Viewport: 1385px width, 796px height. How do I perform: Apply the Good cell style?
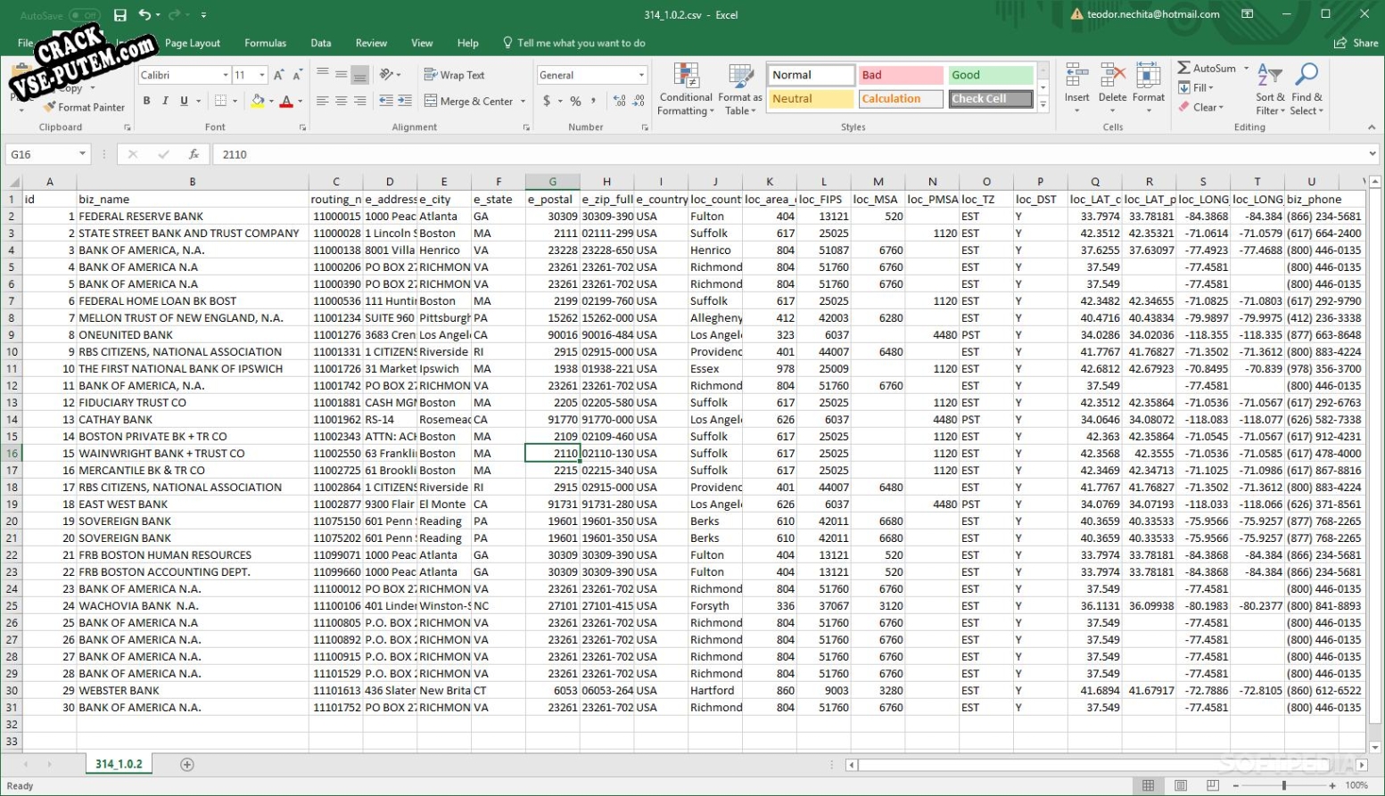(990, 75)
